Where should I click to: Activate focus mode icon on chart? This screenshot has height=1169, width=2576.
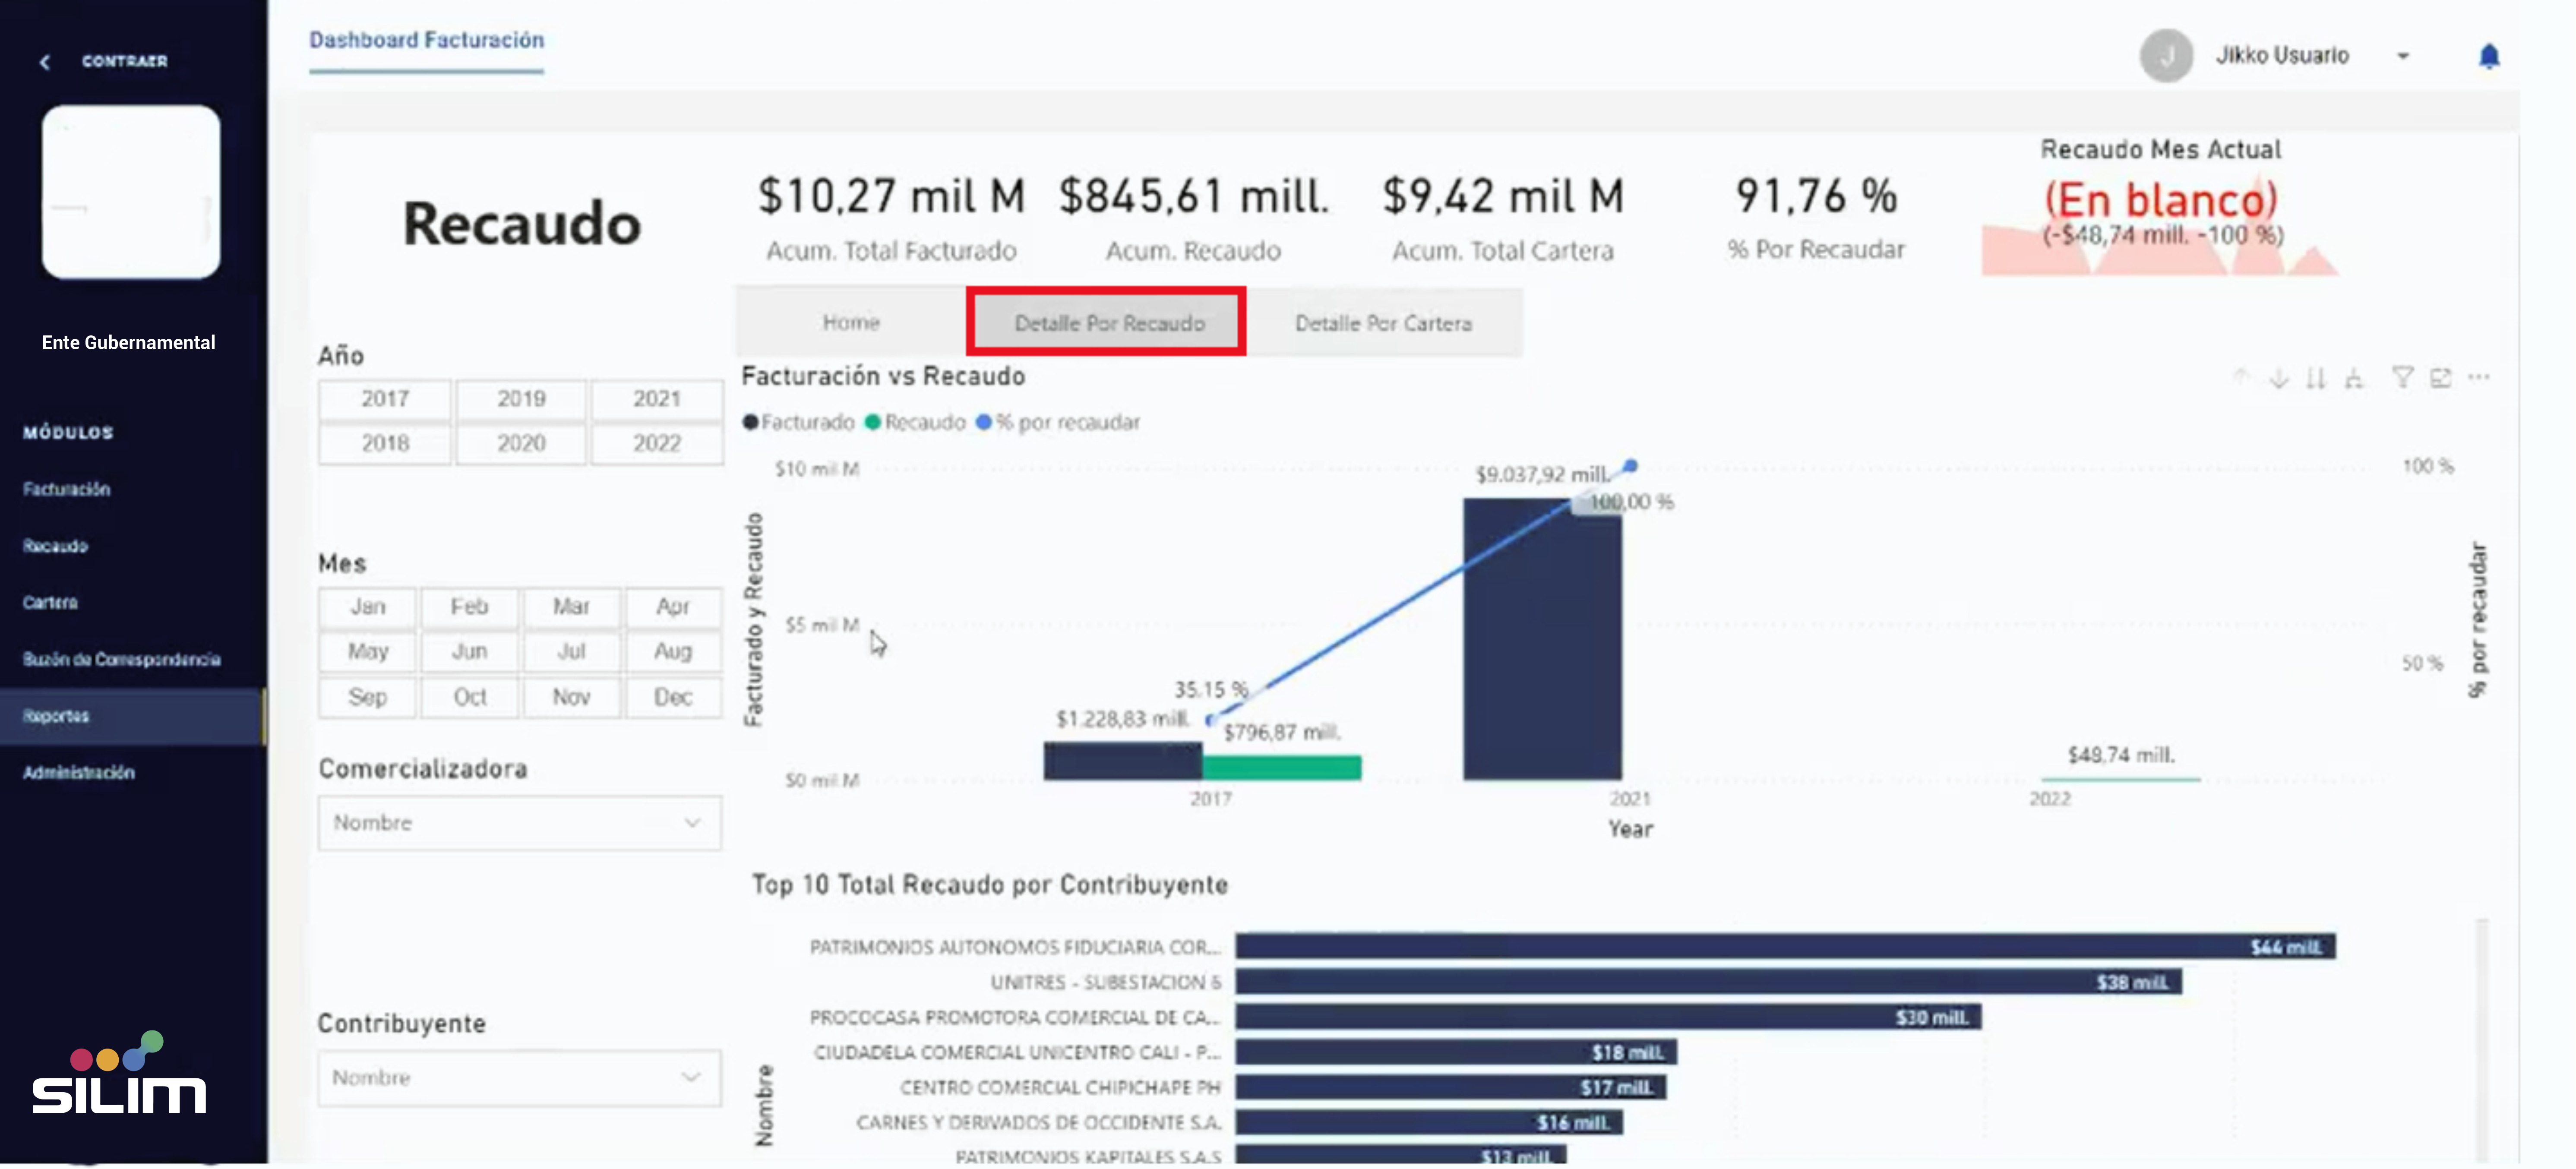tap(2441, 378)
